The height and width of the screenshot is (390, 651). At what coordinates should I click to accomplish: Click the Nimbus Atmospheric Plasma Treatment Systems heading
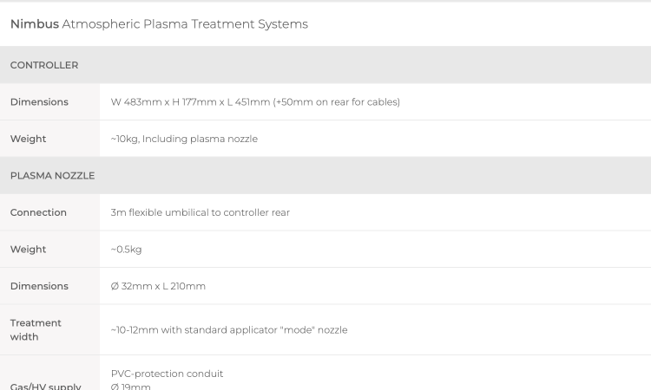(159, 24)
